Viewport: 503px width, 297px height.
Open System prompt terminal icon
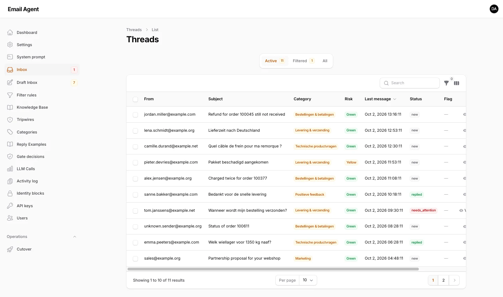[10, 57]
